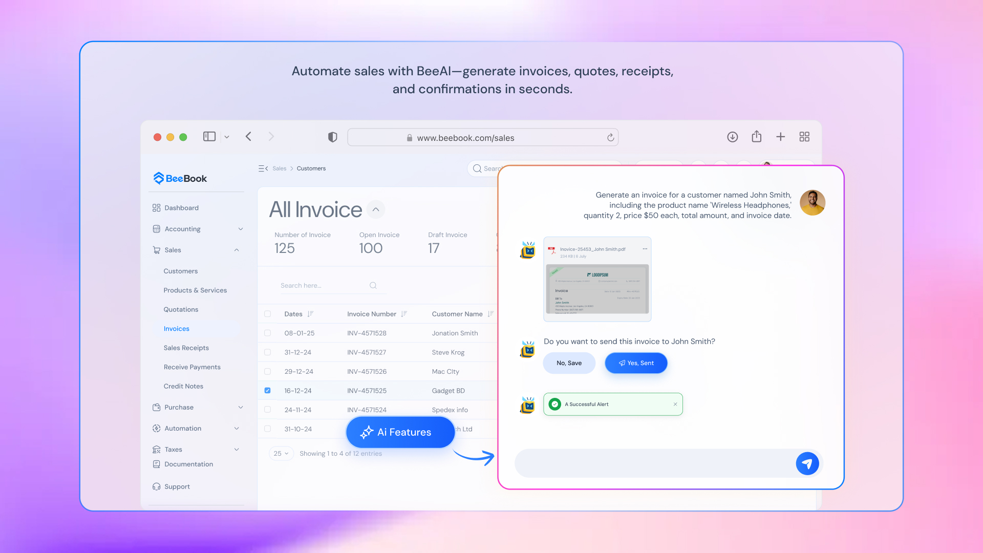Open Sales Receipts page
The image size is (983, 553).
[186, 348]
